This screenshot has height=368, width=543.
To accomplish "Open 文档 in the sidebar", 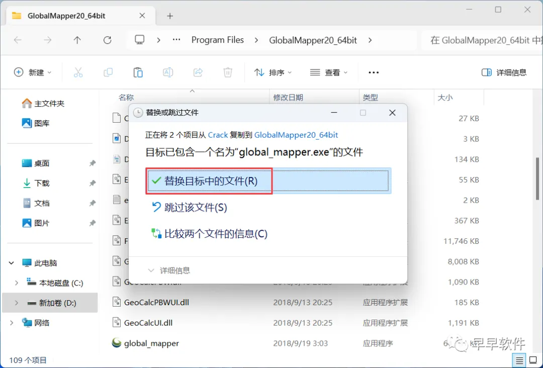I will [x=36, y=203].
